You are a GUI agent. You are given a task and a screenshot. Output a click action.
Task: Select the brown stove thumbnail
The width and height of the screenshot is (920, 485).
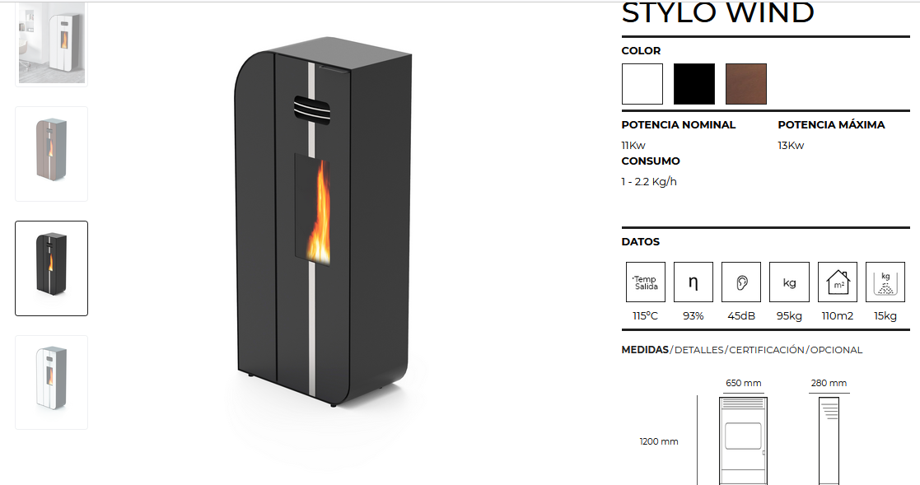click(52, 154)
